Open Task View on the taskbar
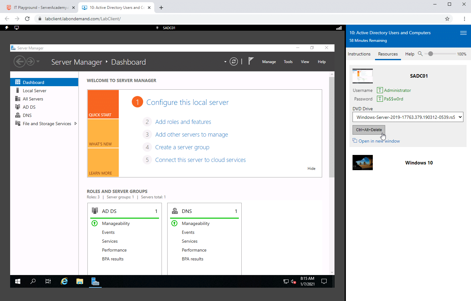This screenshot has height=301, width=471. 48,281
